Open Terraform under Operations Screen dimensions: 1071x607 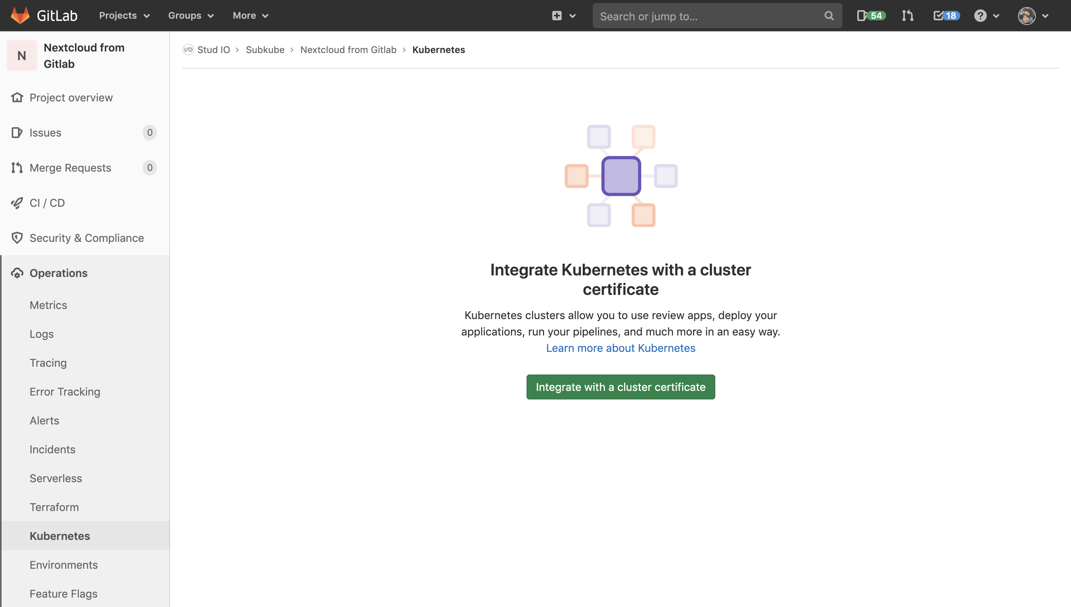pyautogui.click(x=54, y=507)
